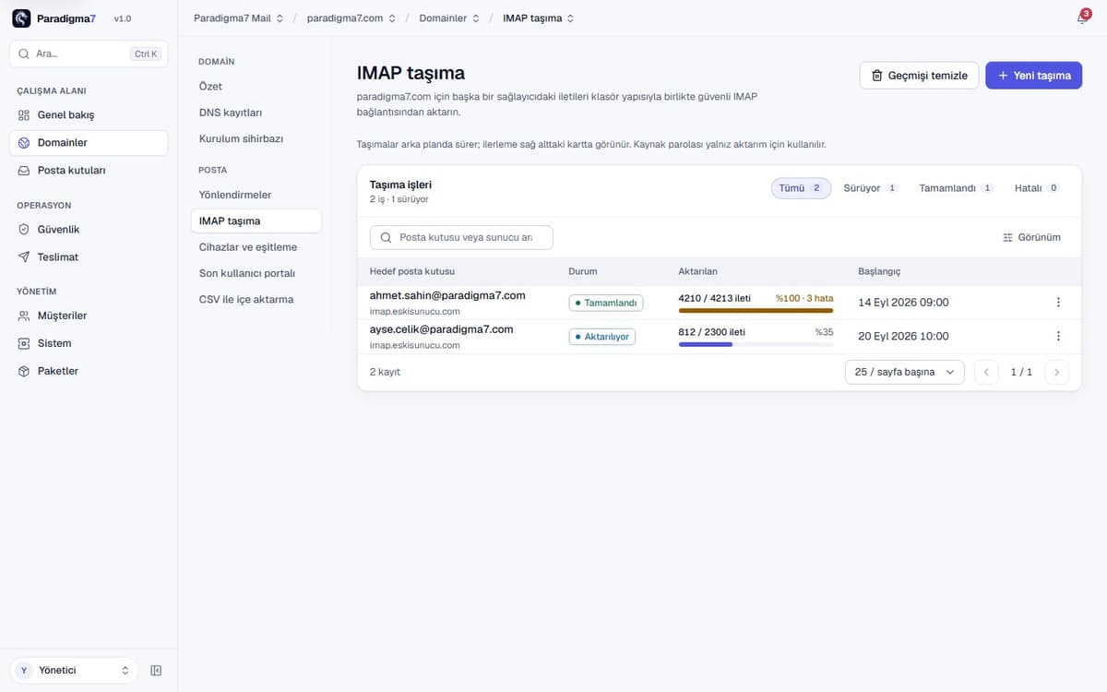
Task: Open Posta kutuları in sidebar
Action: click(89, 171)
